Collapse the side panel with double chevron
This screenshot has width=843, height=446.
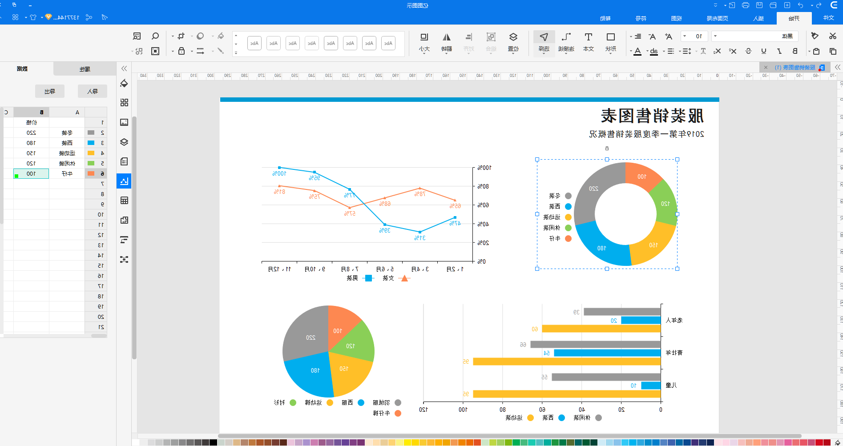coord(124,68)
